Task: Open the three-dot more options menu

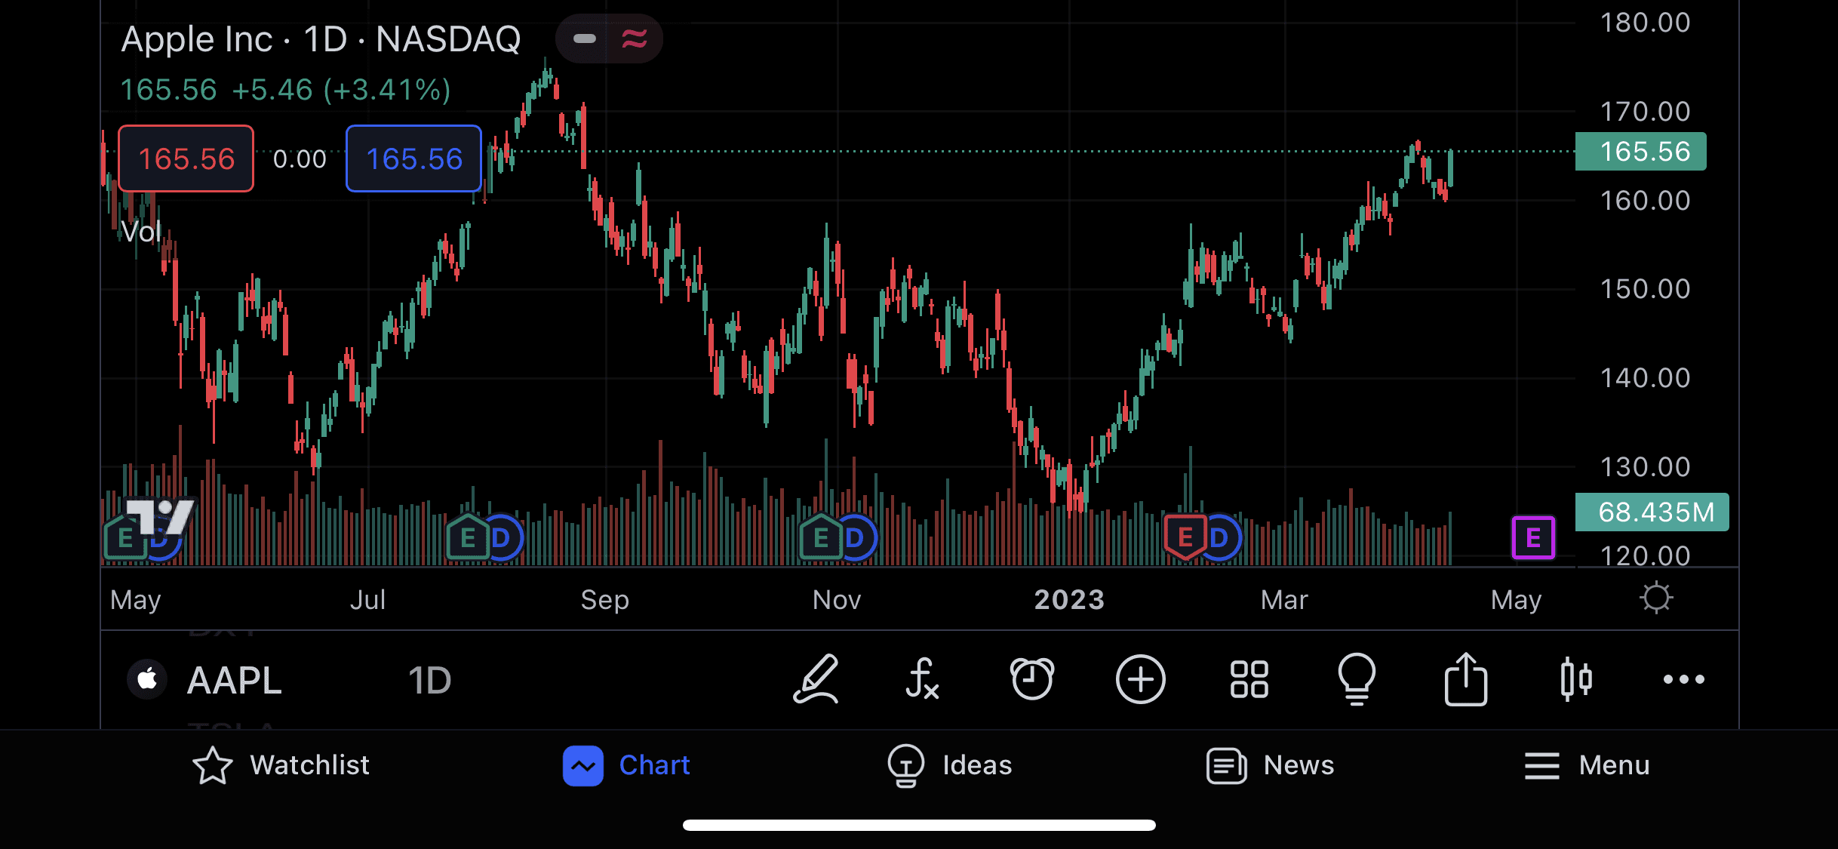Action: (1683, 679)
